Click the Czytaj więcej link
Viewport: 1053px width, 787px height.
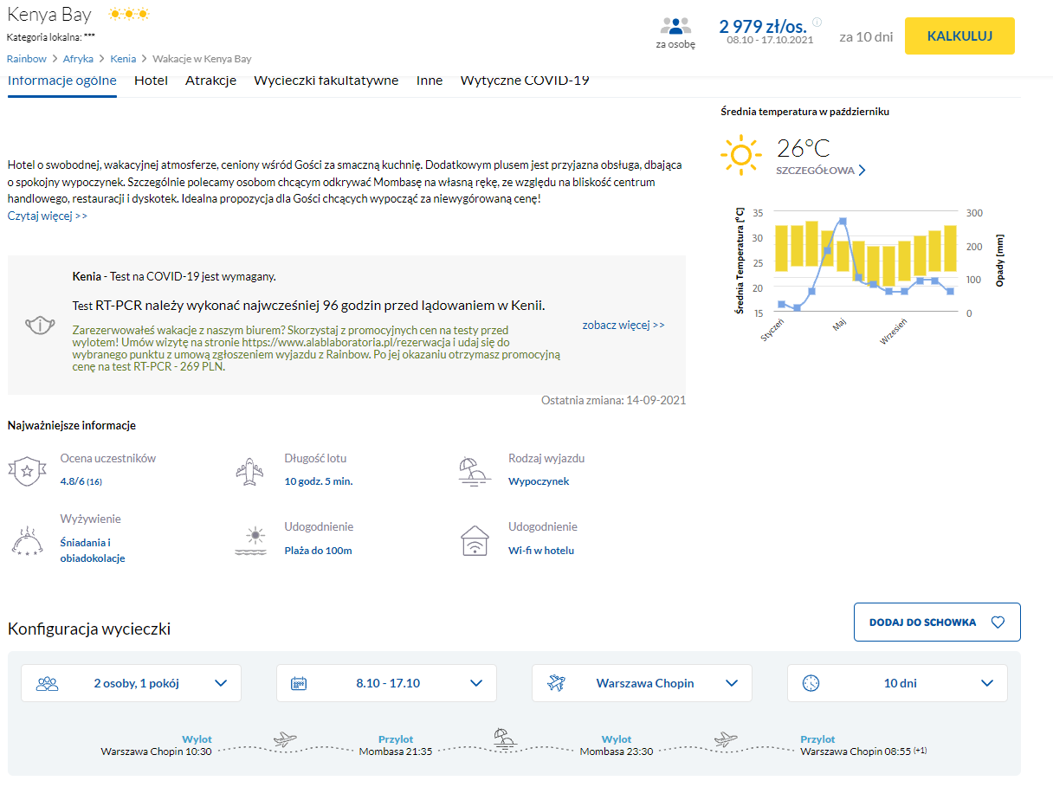pos(48,216)
